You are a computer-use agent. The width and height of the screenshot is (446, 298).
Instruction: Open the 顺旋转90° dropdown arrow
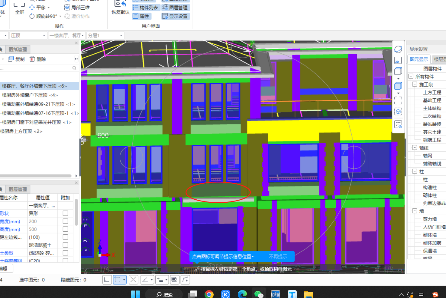(60, 16)
